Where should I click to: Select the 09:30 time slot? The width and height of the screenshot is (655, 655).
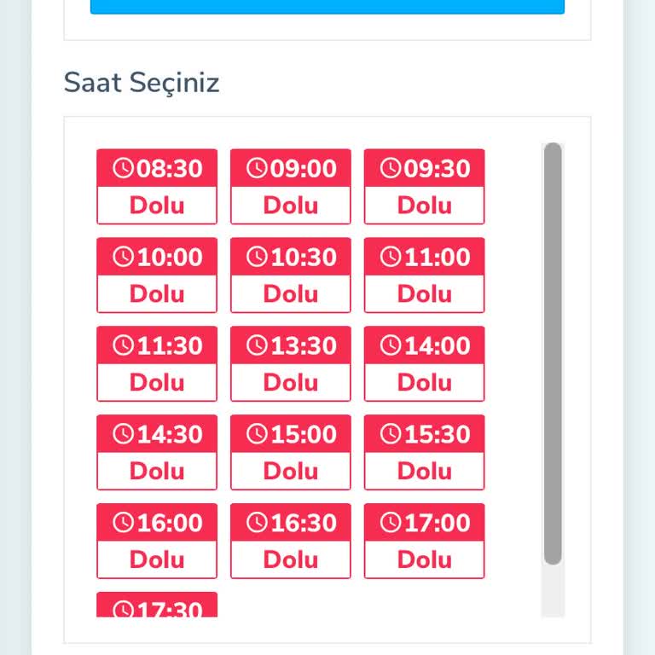tap(424, 186)
